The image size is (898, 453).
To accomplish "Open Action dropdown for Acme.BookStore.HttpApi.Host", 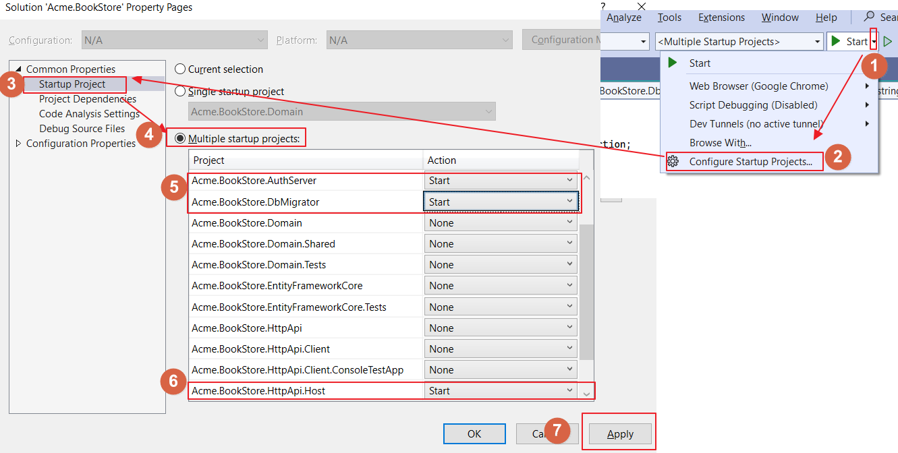I will [x=501, y=390].
